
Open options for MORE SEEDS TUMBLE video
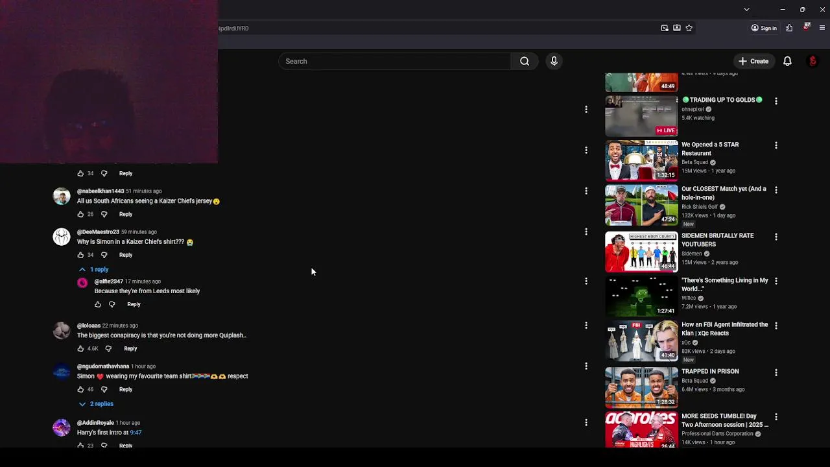[x=776, y=417]
